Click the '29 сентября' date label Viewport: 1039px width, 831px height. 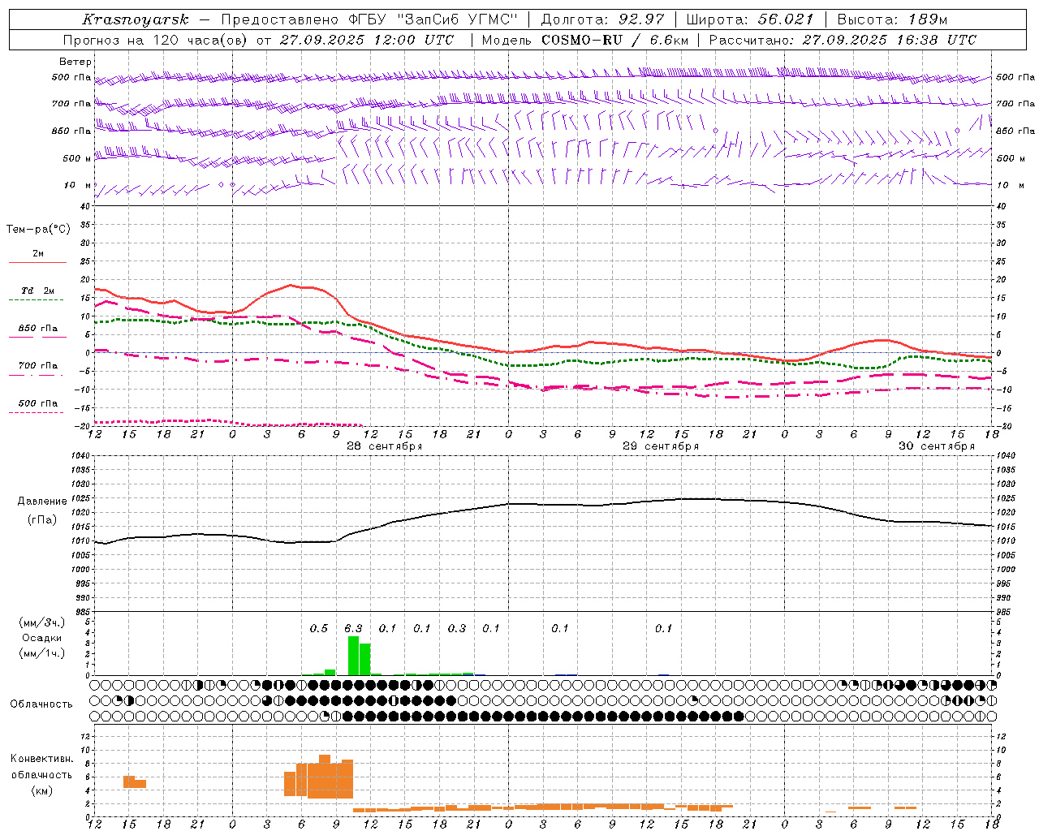[661, 446]
